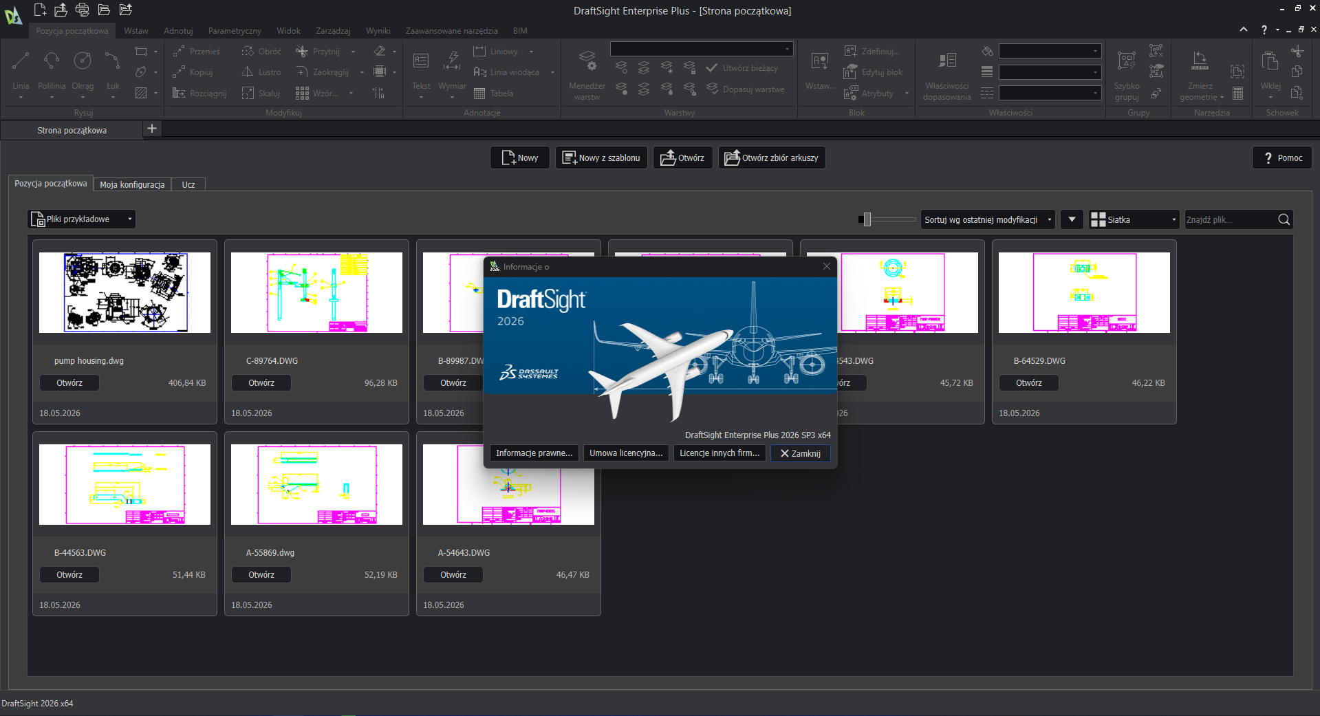Image resolution: width=1320 pixels, height=716 pixels.
Task: Expand the arrow under the Linia tool
Action: [x=21, y=98]
